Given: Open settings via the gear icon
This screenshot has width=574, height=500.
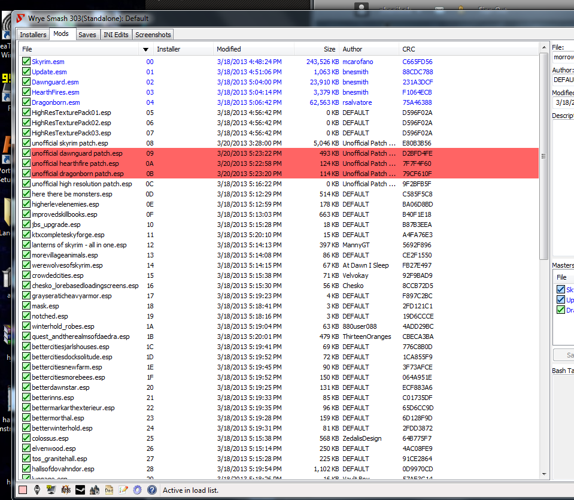Looking at the screenshot, I should click(x=137, y=490).
